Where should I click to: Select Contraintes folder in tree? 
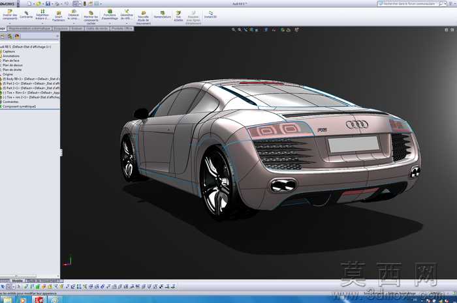tap(10, 102)
